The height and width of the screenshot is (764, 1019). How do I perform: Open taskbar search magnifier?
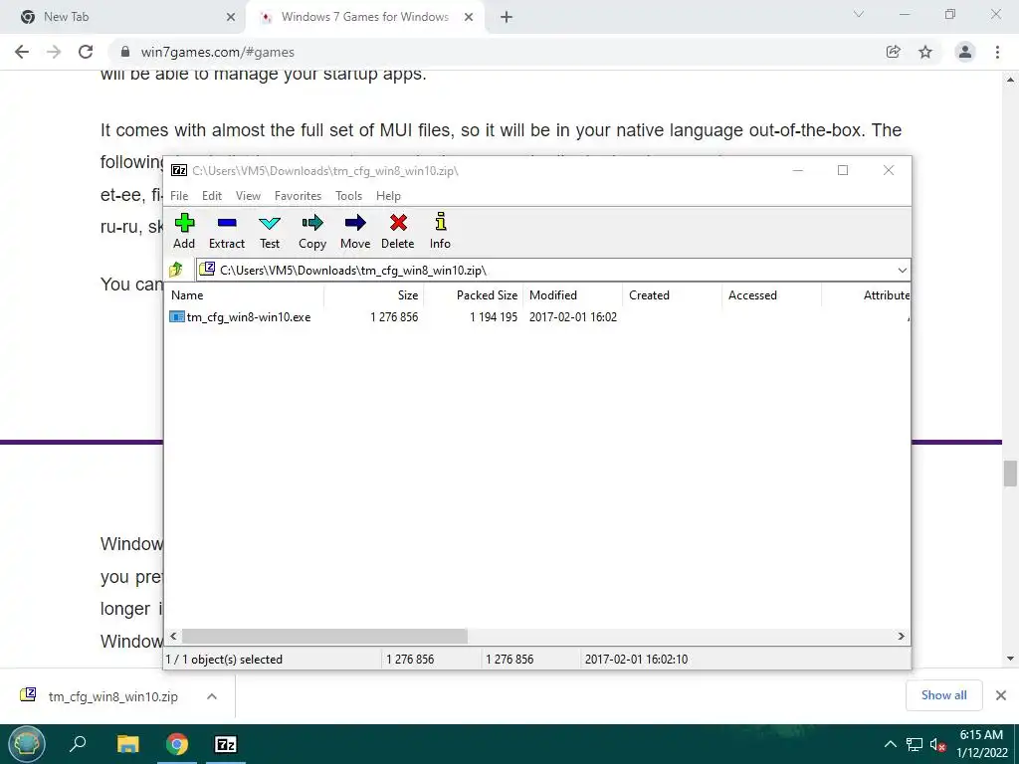(78, 743)
